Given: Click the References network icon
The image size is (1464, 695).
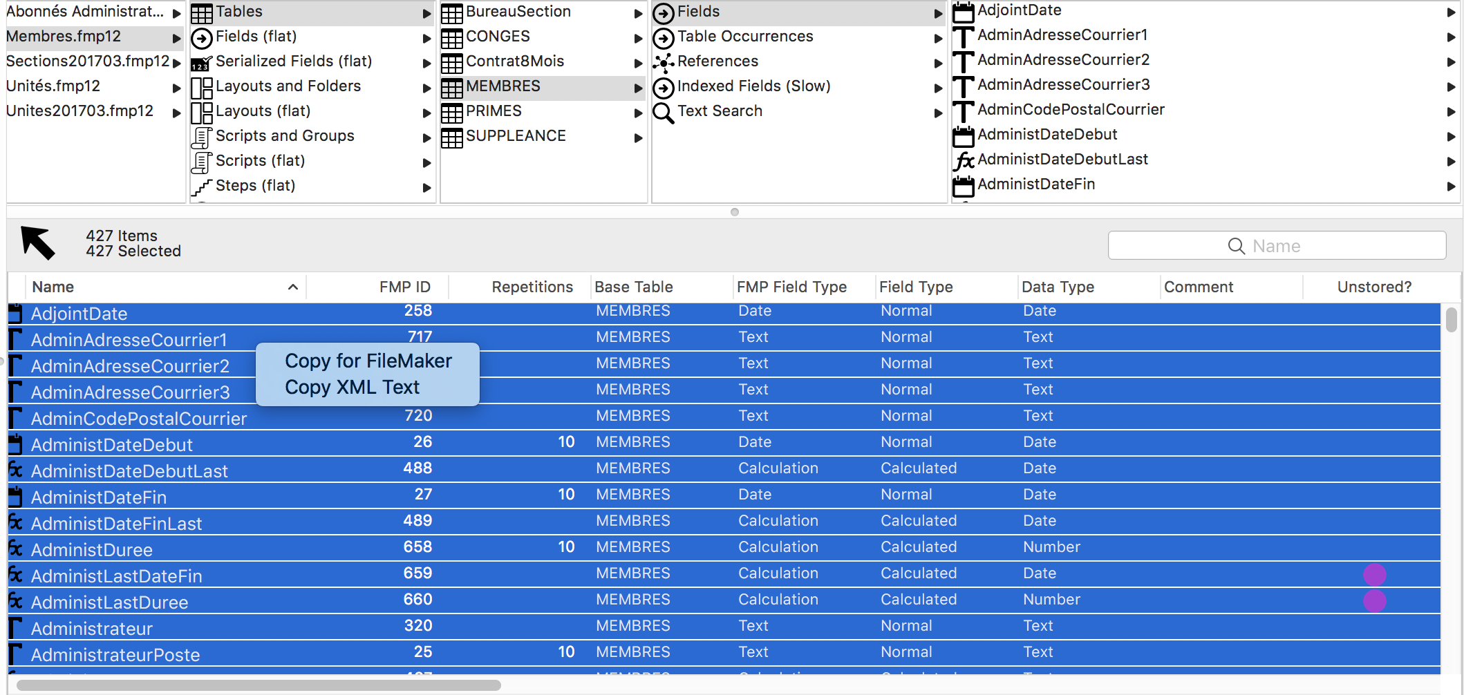Looking at the screenshot, I should click(x=663, y=63).
